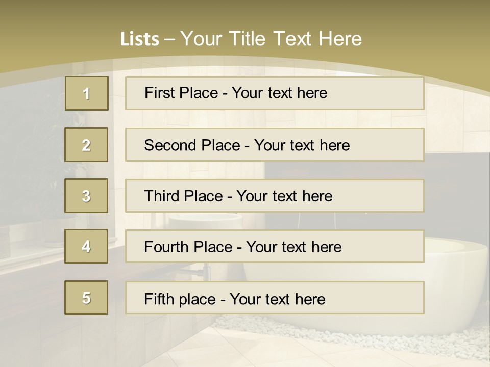Select the number 4 box
Screen dimensions: 490x367
pyautogui.click(x=86, y=246)
